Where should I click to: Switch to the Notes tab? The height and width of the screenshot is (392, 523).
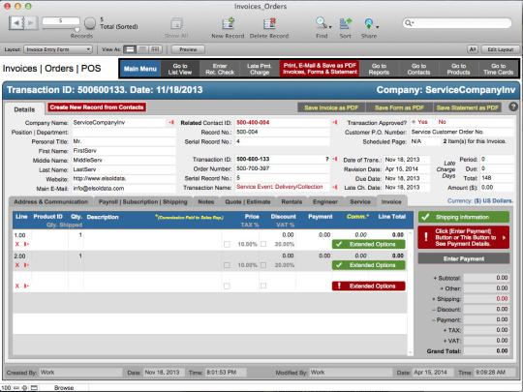point(205,202)
